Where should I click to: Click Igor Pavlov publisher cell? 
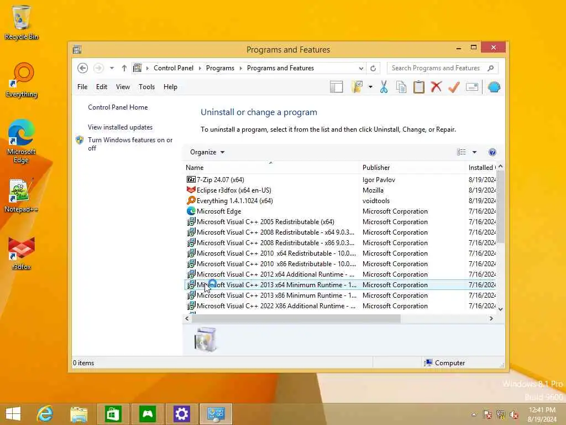click(379, 180)
